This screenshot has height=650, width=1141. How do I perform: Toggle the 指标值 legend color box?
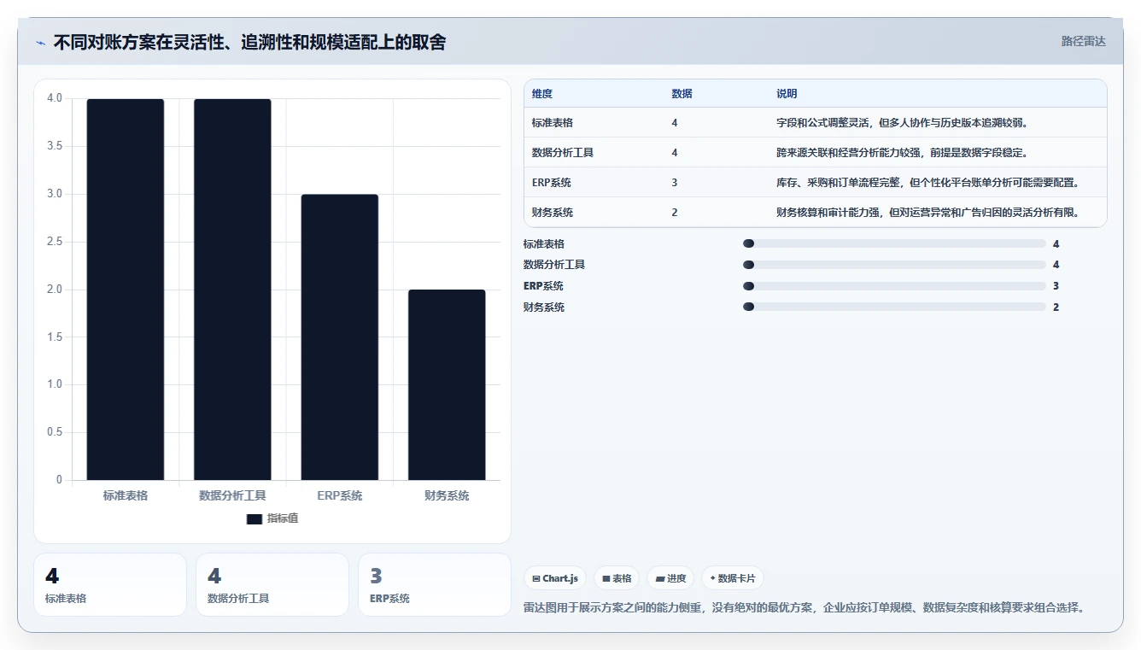(x=254, y=518)
